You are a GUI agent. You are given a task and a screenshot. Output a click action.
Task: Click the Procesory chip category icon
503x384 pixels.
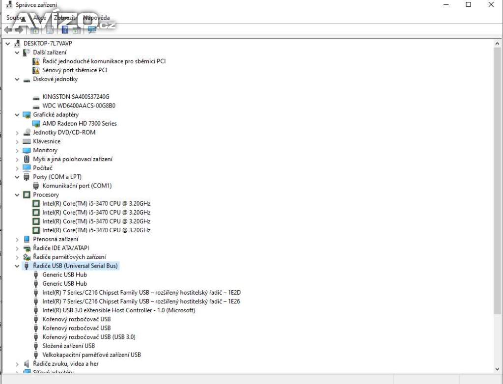(x=27, y=195)
